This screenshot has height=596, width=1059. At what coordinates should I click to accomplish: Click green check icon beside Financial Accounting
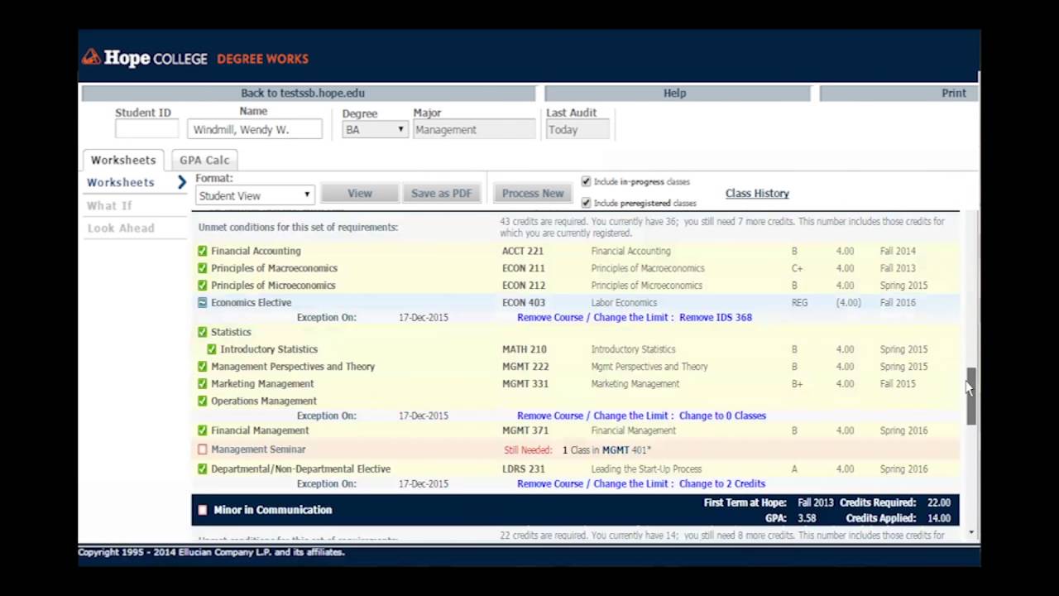[203, 251]
